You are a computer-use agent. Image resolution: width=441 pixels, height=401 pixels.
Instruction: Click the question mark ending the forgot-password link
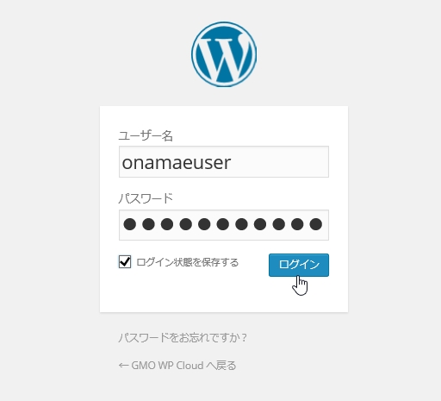point(244,337)
